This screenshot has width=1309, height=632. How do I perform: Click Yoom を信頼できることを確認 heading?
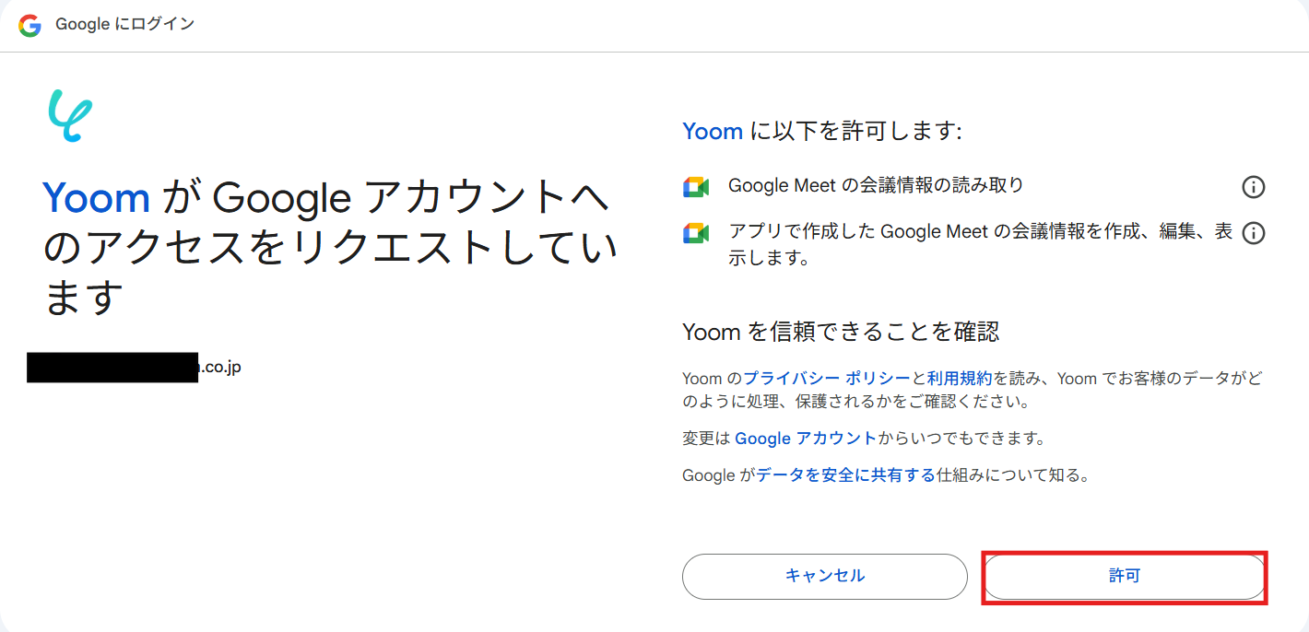(x=841, y=332)
